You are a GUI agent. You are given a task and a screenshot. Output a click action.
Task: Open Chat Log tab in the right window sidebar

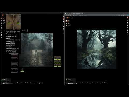(x=128, y=17)
